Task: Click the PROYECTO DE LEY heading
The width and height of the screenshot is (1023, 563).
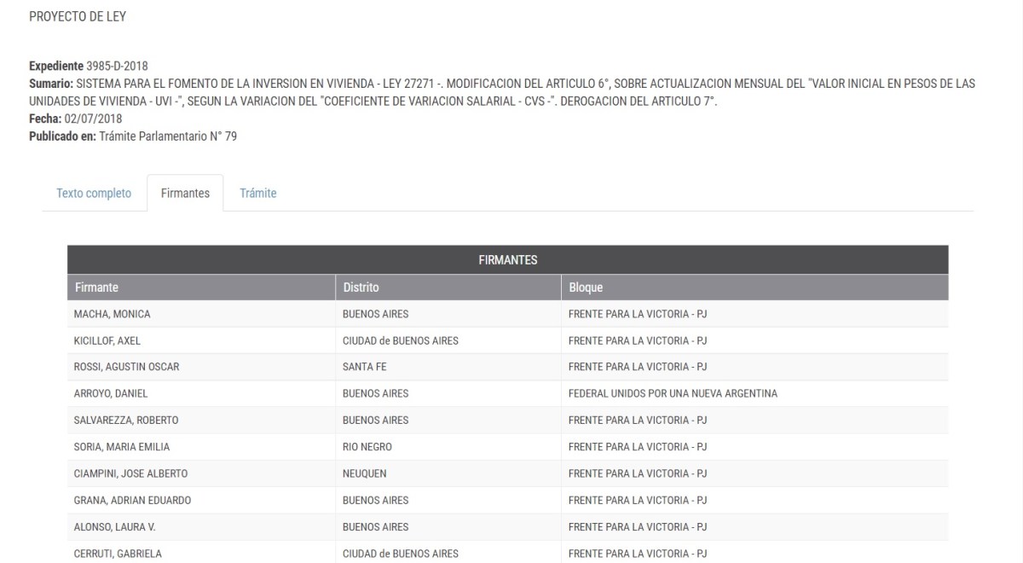Action: click(78, 16)
